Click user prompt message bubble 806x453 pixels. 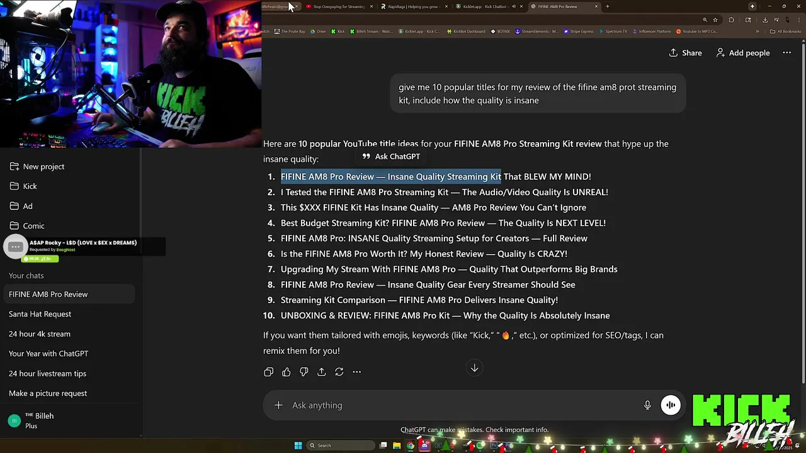(538, 94)
